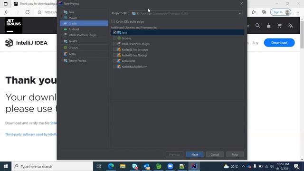The image size is (304, 171).
Task: Open the Buy link on webpage
Action: point(255,43)
